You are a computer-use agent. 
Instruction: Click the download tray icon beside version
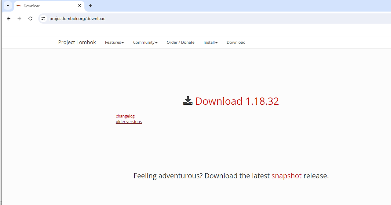click(188, 101)
